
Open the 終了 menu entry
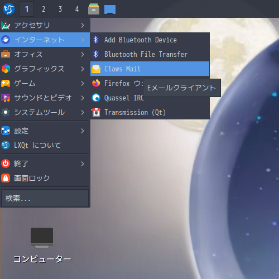pyautogui.click(x=45, y=163)
